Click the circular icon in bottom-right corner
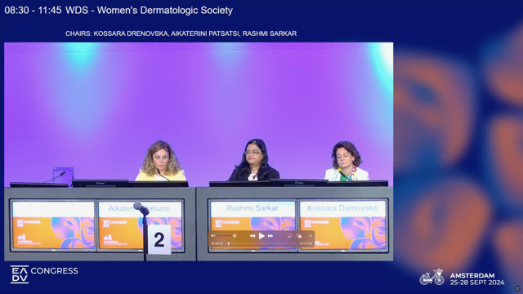Image resolution: width=523 pixels, height=294 pixels. (517, 288)
